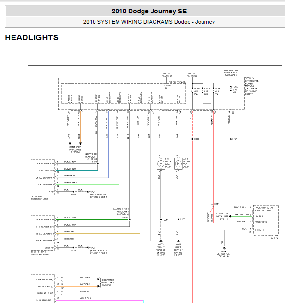The image size is (285, 303).
Task: Click the 'LH HI BEAM DRV' pin label
Action: tap(46, 184)
